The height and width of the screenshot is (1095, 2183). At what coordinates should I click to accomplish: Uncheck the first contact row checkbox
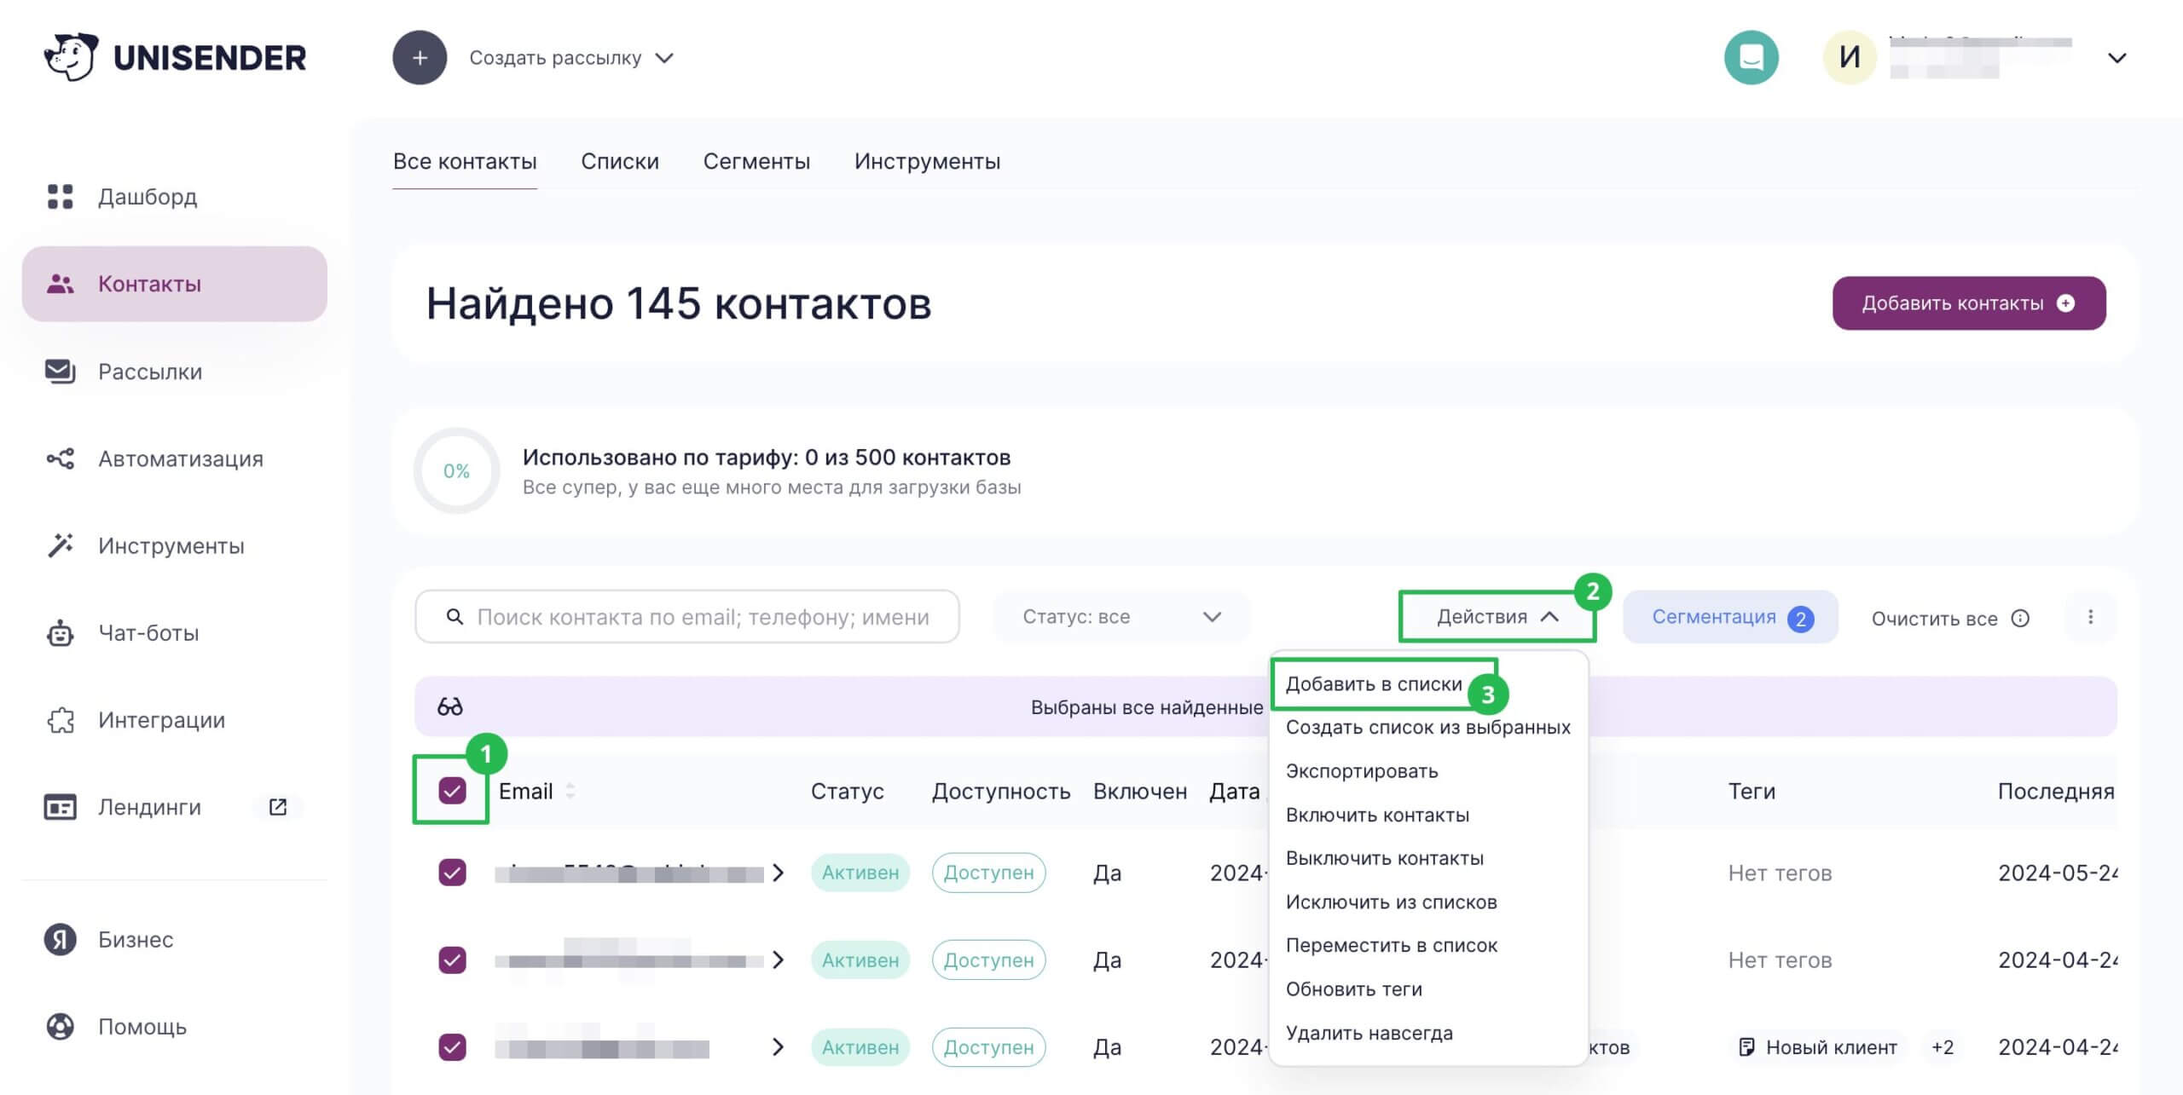[x=452, y=873]
